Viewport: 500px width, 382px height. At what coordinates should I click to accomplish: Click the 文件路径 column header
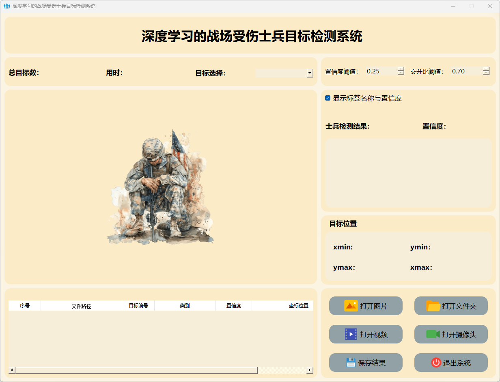[81, 306]
